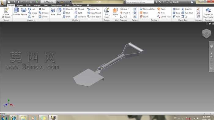This screenshot has height=120, width=214.
Task: Click Copy Object tool
Action: (x=94, y=13)
